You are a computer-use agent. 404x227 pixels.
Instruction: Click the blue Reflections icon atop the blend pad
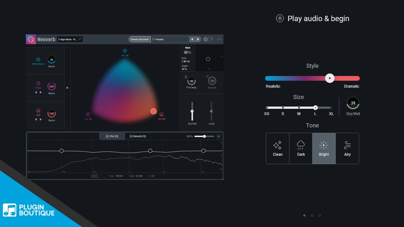coord(125,51)
